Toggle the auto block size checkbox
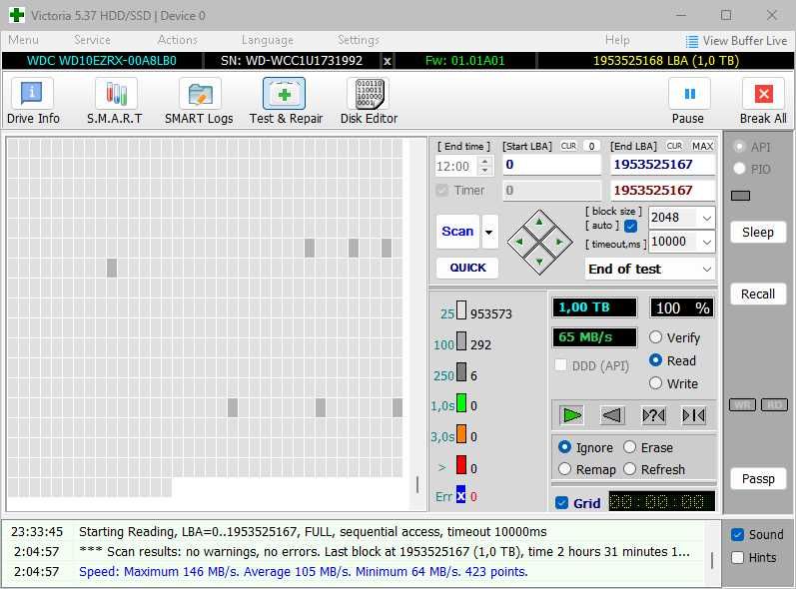Image resolution: width=796 pixels, height=589 pixels. tap(630, 226)
